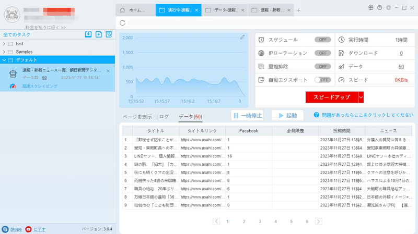Switch to the 速報・新着 tab
Screen dimensions: 418x234
point(272,10)
